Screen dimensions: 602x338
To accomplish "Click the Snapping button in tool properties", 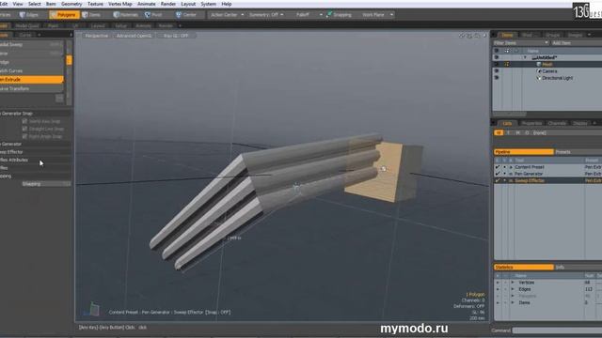I will [x=46, y=184].
